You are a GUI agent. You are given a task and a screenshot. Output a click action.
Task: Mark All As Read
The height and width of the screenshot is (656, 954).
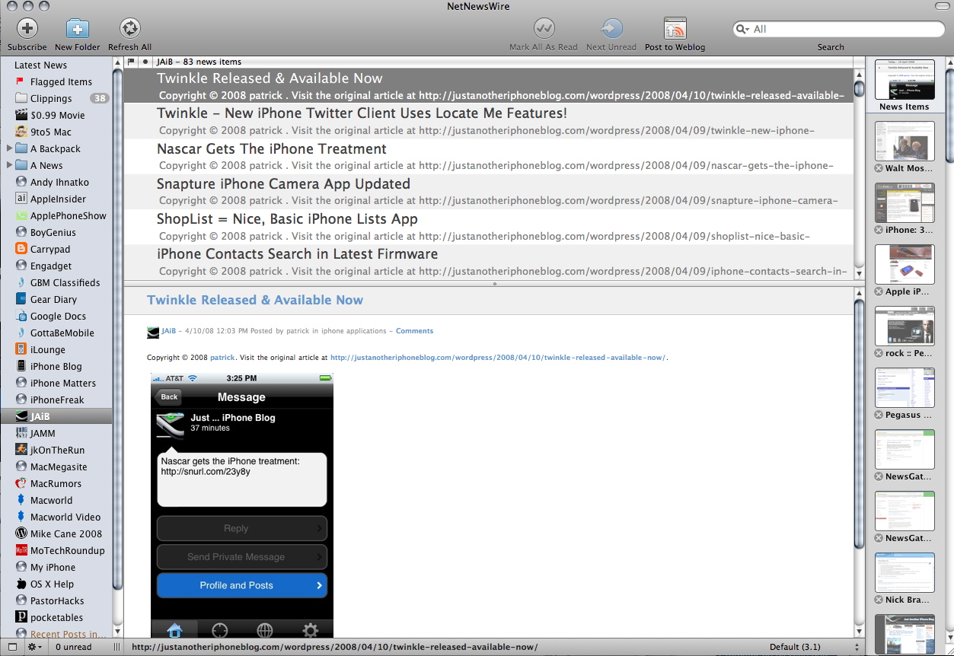click(544, 29)
